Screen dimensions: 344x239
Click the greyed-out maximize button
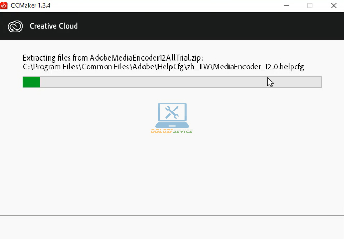click(310, 5)
